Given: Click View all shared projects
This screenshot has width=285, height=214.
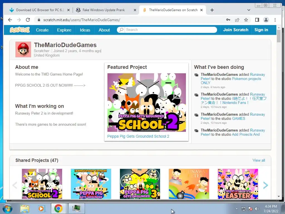Looking at the screenshot, I should [259, 160].
